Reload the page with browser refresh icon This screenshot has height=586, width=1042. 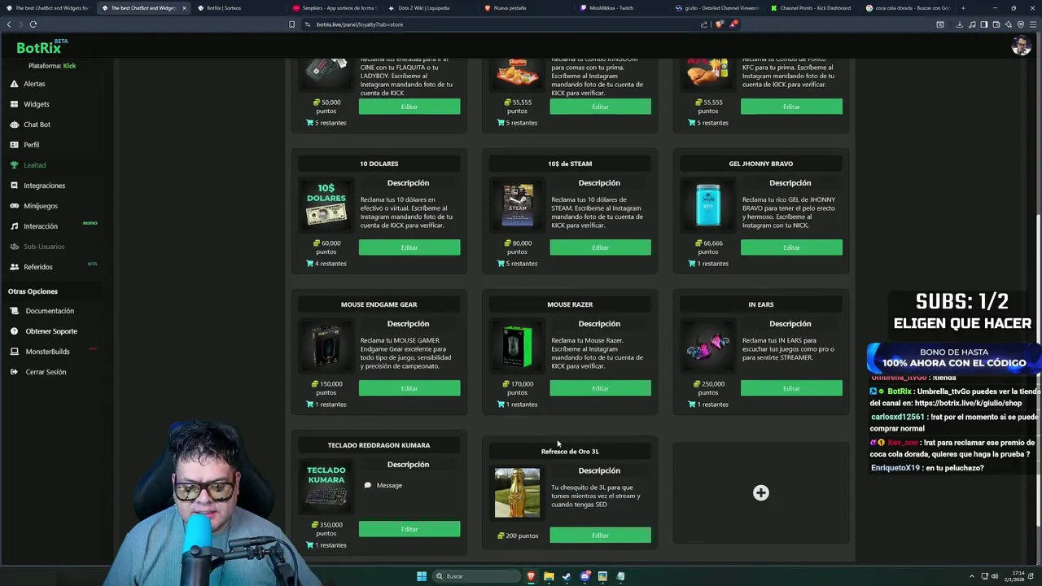tap(33, 24)
